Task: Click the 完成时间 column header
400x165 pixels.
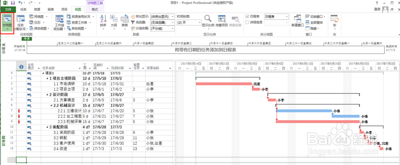Action: 121,66
